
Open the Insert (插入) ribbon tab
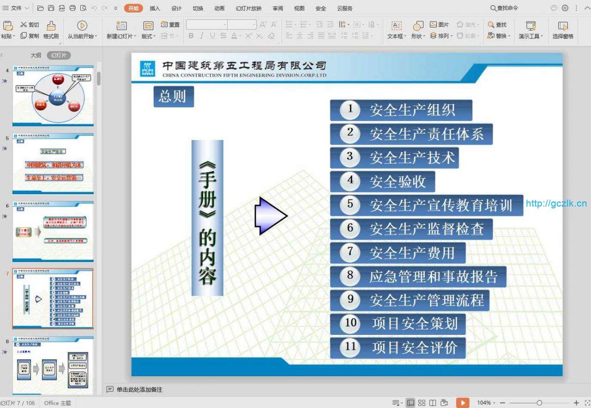pyautogui.click(x=155, y=8)
